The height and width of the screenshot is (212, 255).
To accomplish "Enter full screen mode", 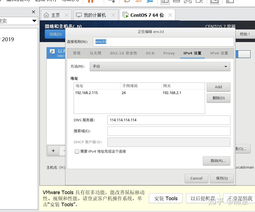I will coord(187,2).
